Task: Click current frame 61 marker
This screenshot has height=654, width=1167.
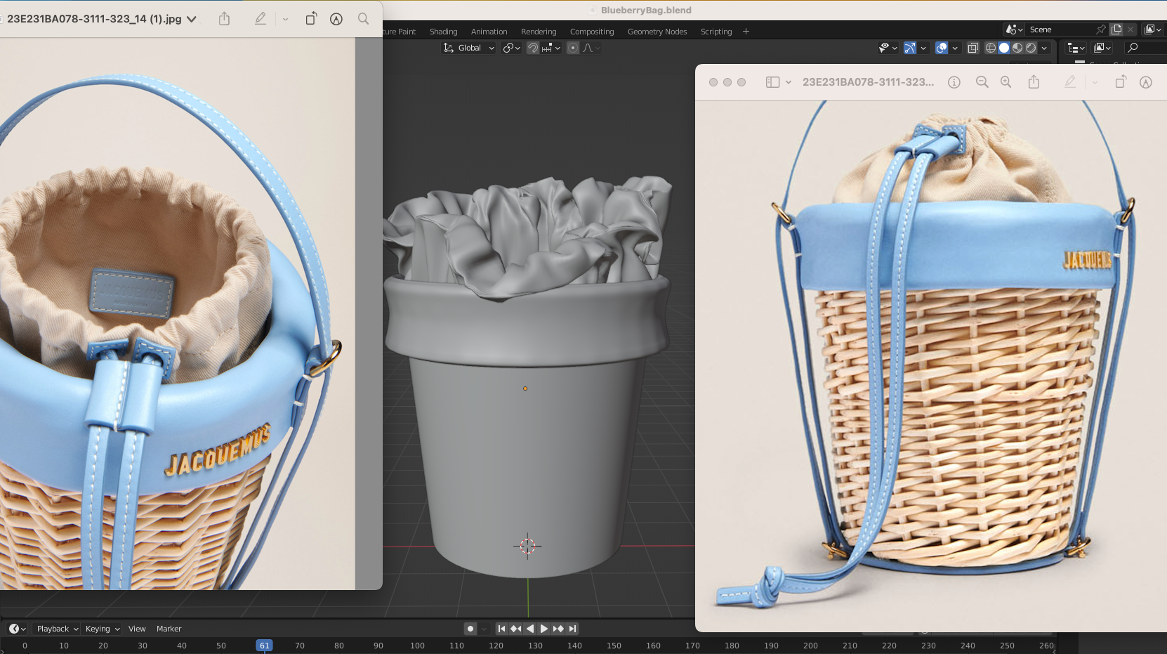Action: (264, 646)
